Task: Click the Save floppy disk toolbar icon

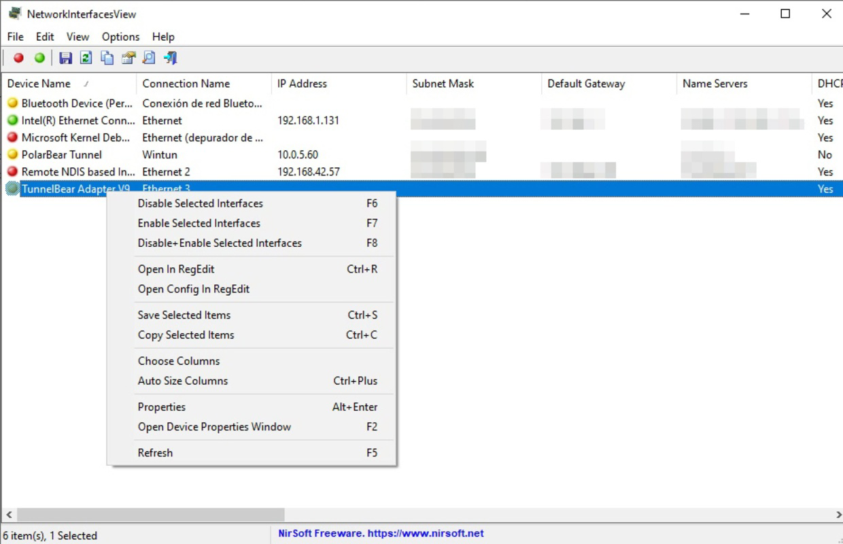Action: tap(65, 58)
